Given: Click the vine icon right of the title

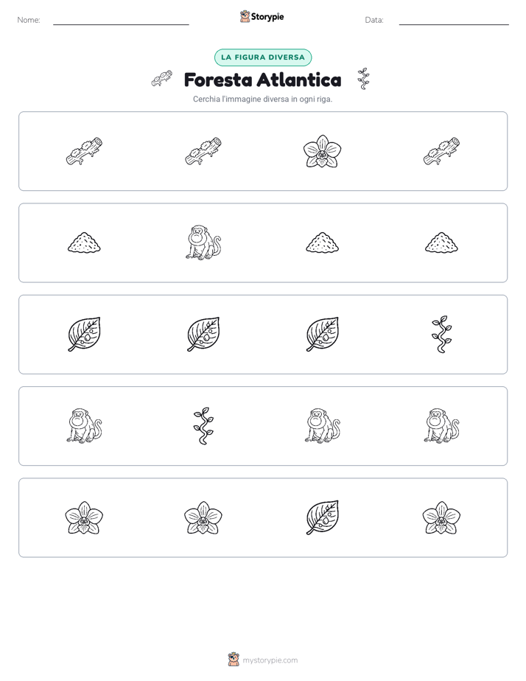Looking at the screenshot, I should coord(363,79).
